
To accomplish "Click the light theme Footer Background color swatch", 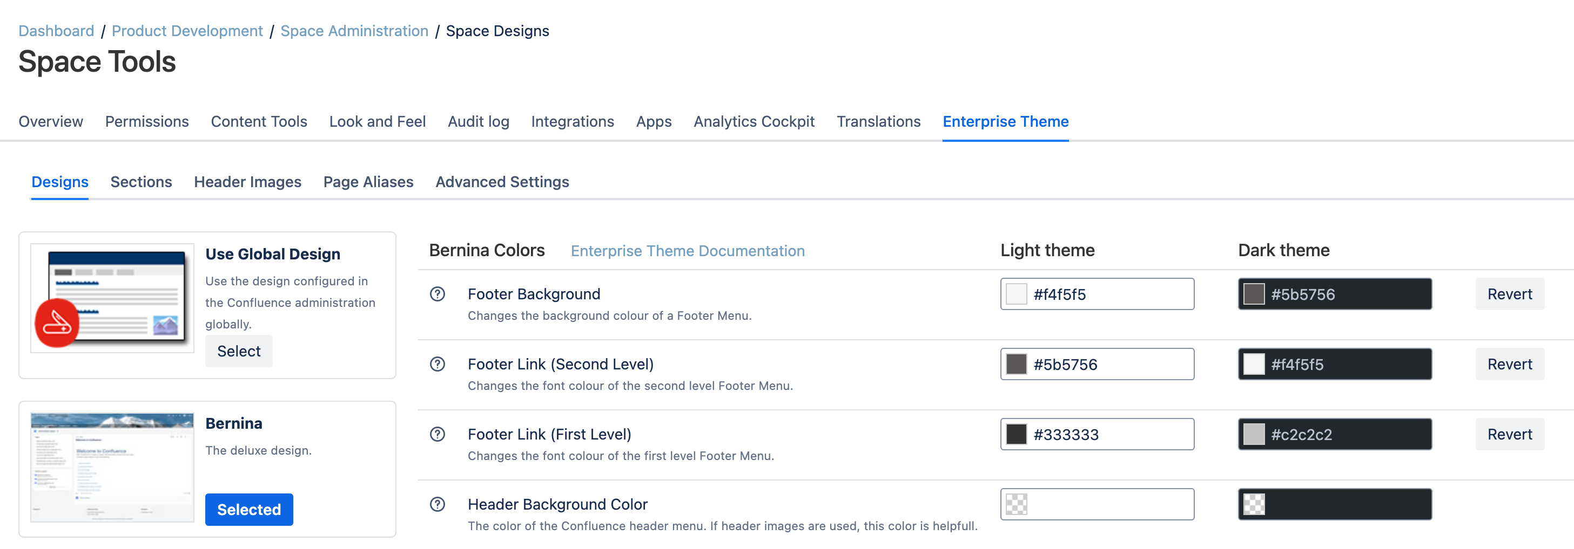I will click(1015, 293).
